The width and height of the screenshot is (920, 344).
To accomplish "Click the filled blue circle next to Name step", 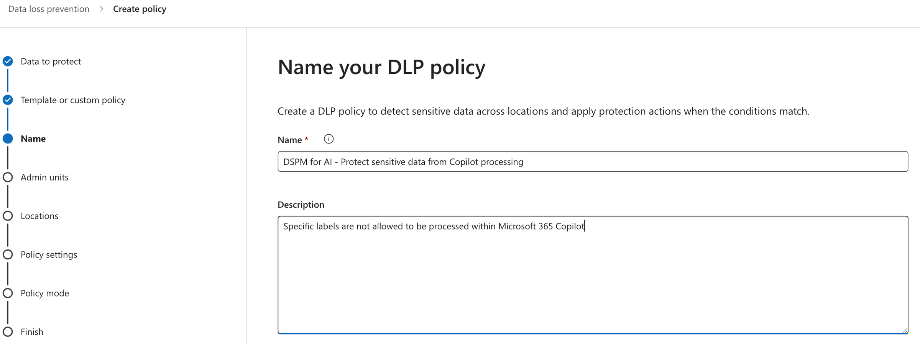I will (8, 139).
